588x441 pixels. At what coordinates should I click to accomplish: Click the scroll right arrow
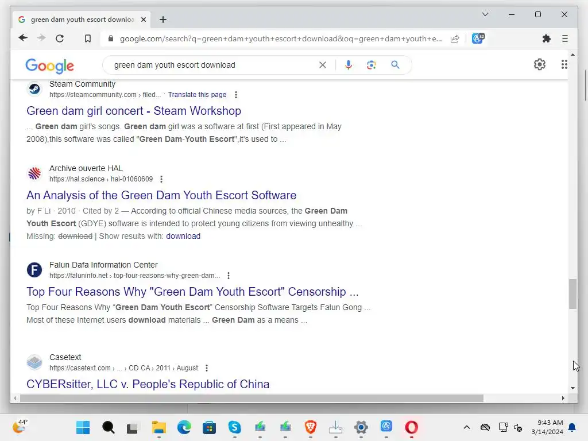tap(563, 399)
